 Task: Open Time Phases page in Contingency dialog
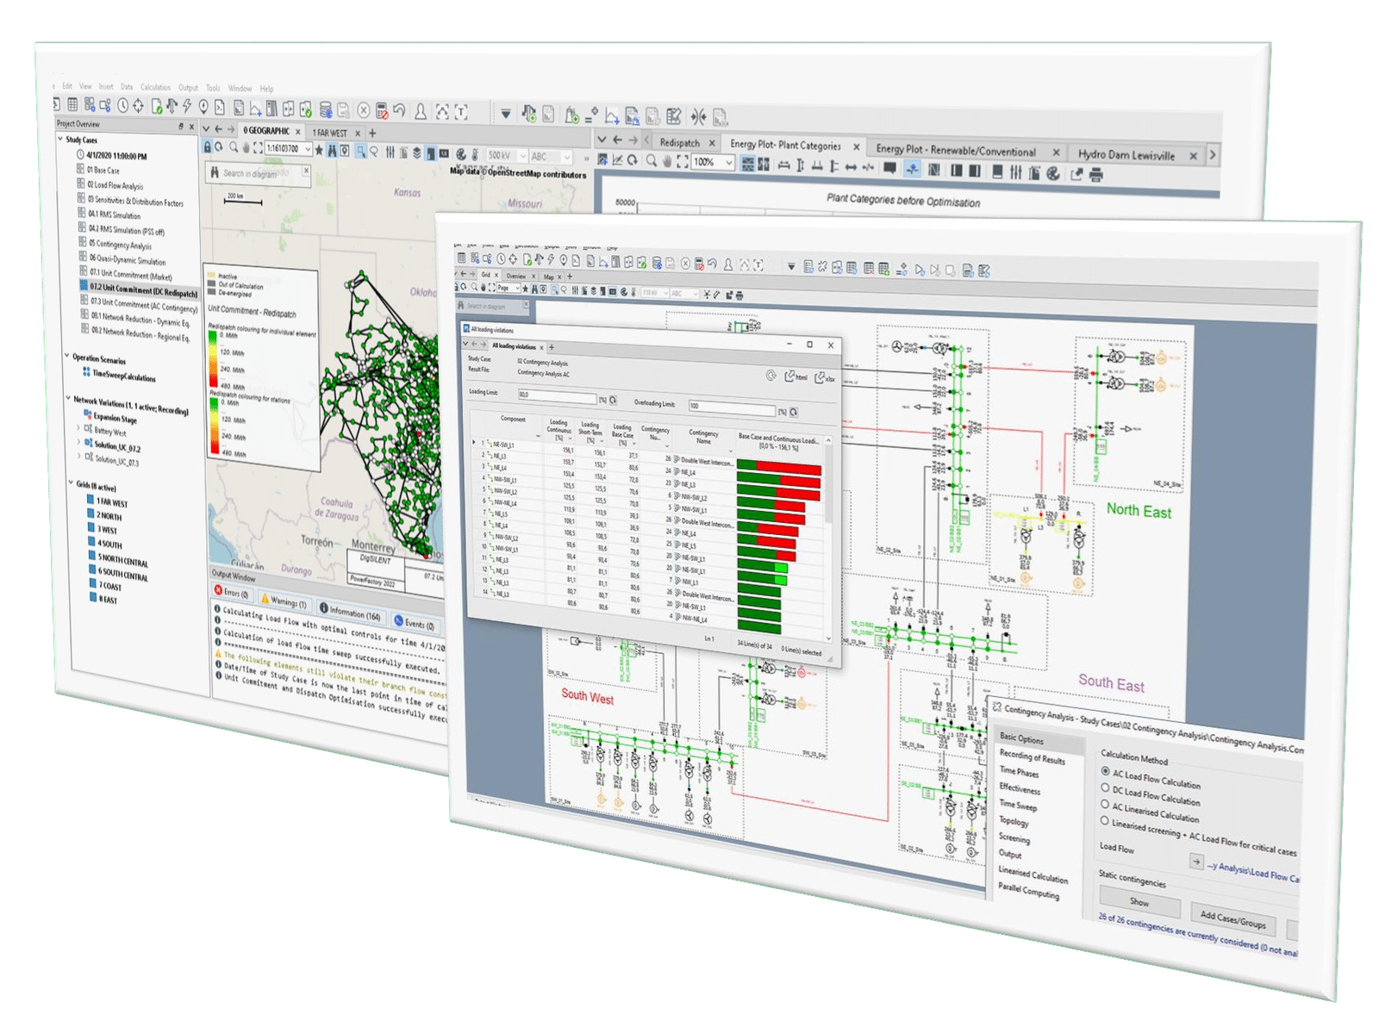(1019, 772)
